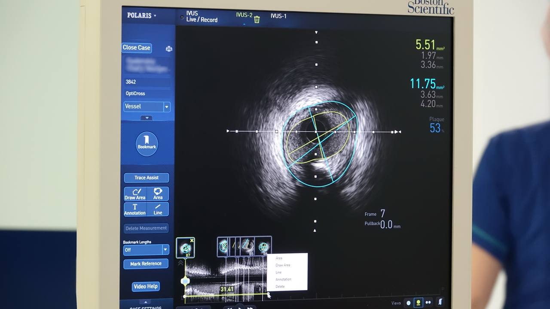Select the IVUS-2 run tab

[x=244, y=15]
